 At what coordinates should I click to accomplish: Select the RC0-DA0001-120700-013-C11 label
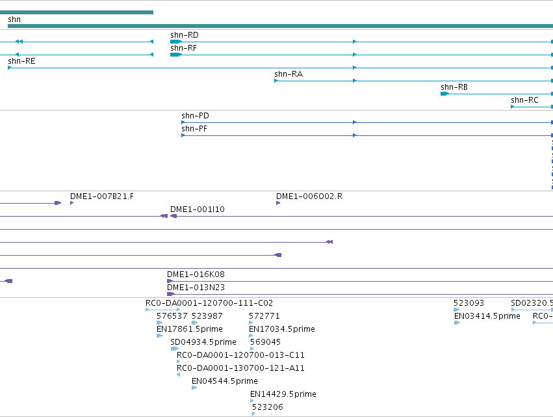point(240,355)
